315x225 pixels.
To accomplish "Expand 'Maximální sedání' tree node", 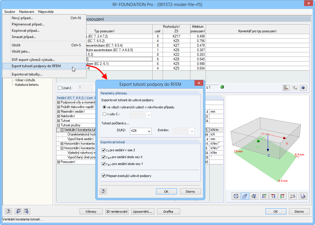I will (x=59, y=111).
